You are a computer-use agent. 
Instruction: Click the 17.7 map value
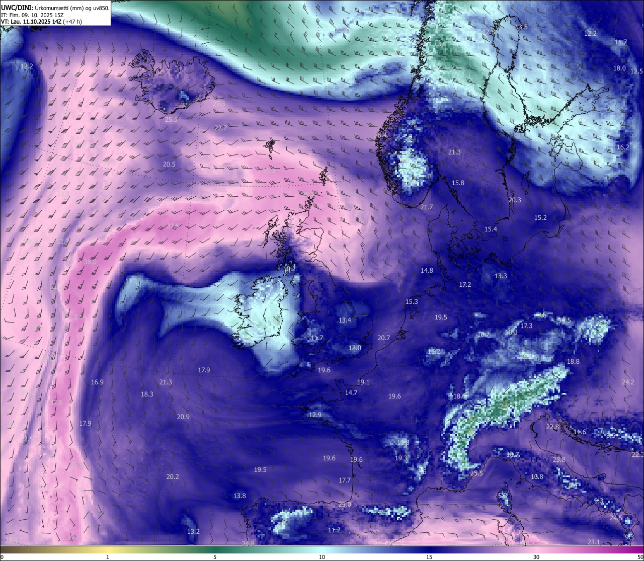coord(344,480)
